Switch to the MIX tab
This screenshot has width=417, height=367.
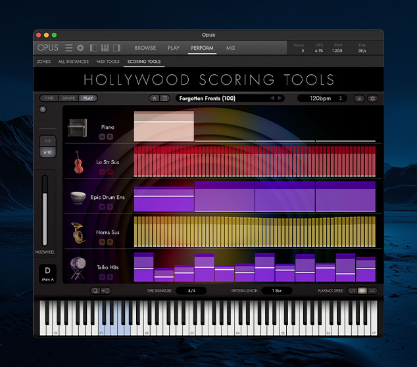click(231, 48)
